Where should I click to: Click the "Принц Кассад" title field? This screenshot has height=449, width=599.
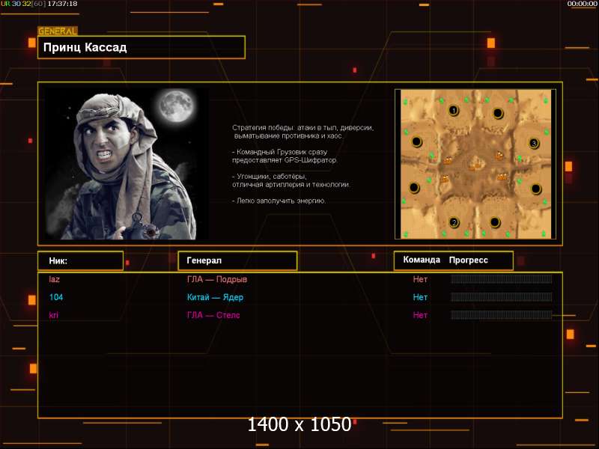(142, 48)
